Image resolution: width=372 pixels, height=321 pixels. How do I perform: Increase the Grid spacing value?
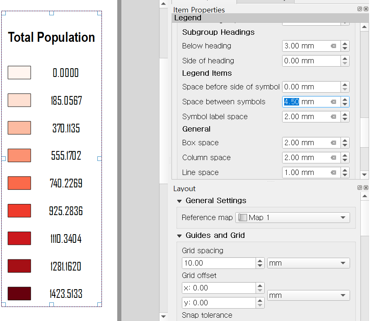click(260, 261)
